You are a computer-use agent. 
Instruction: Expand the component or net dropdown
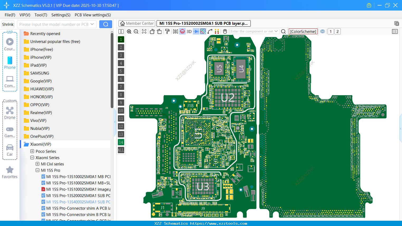pyautogui.click(x=276, y=31)
